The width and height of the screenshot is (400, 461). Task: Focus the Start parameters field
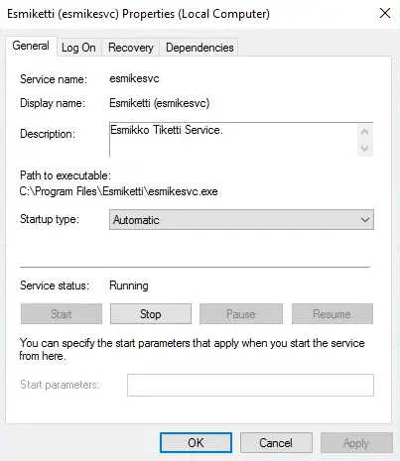(250, 385)
